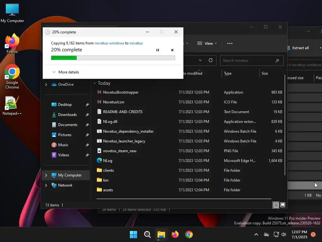Open Desktop in quick access
Viewport: 322px width, 242px height.
(x=65, y=105)
